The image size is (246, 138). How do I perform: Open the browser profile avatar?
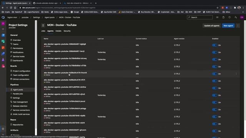click(239, 8)
